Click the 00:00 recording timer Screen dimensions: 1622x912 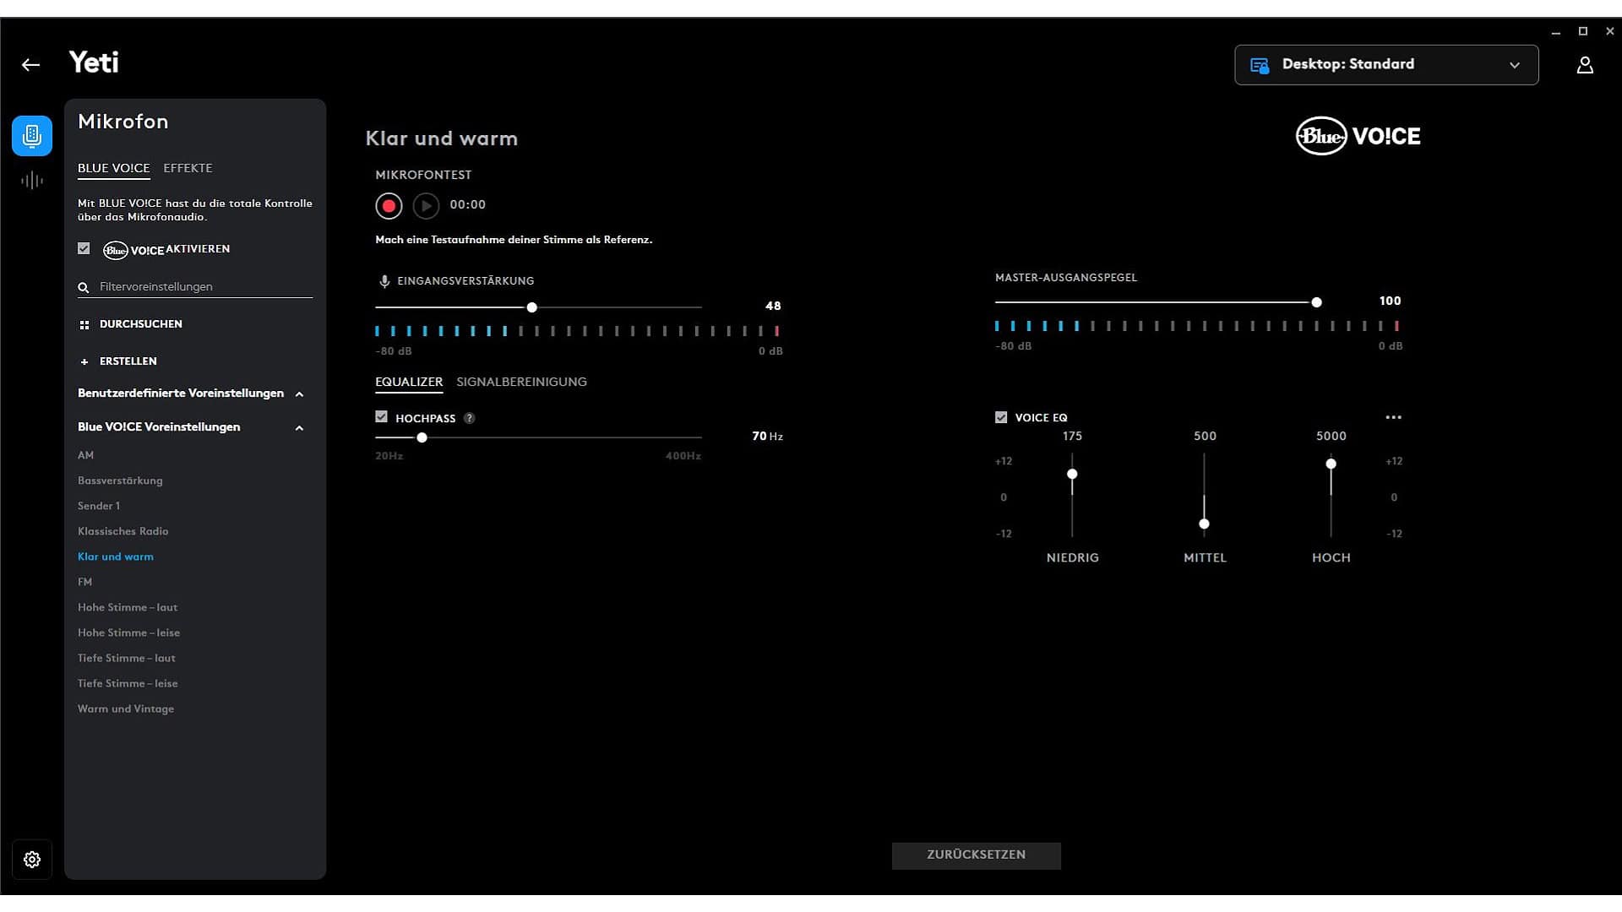pos(468,204)
